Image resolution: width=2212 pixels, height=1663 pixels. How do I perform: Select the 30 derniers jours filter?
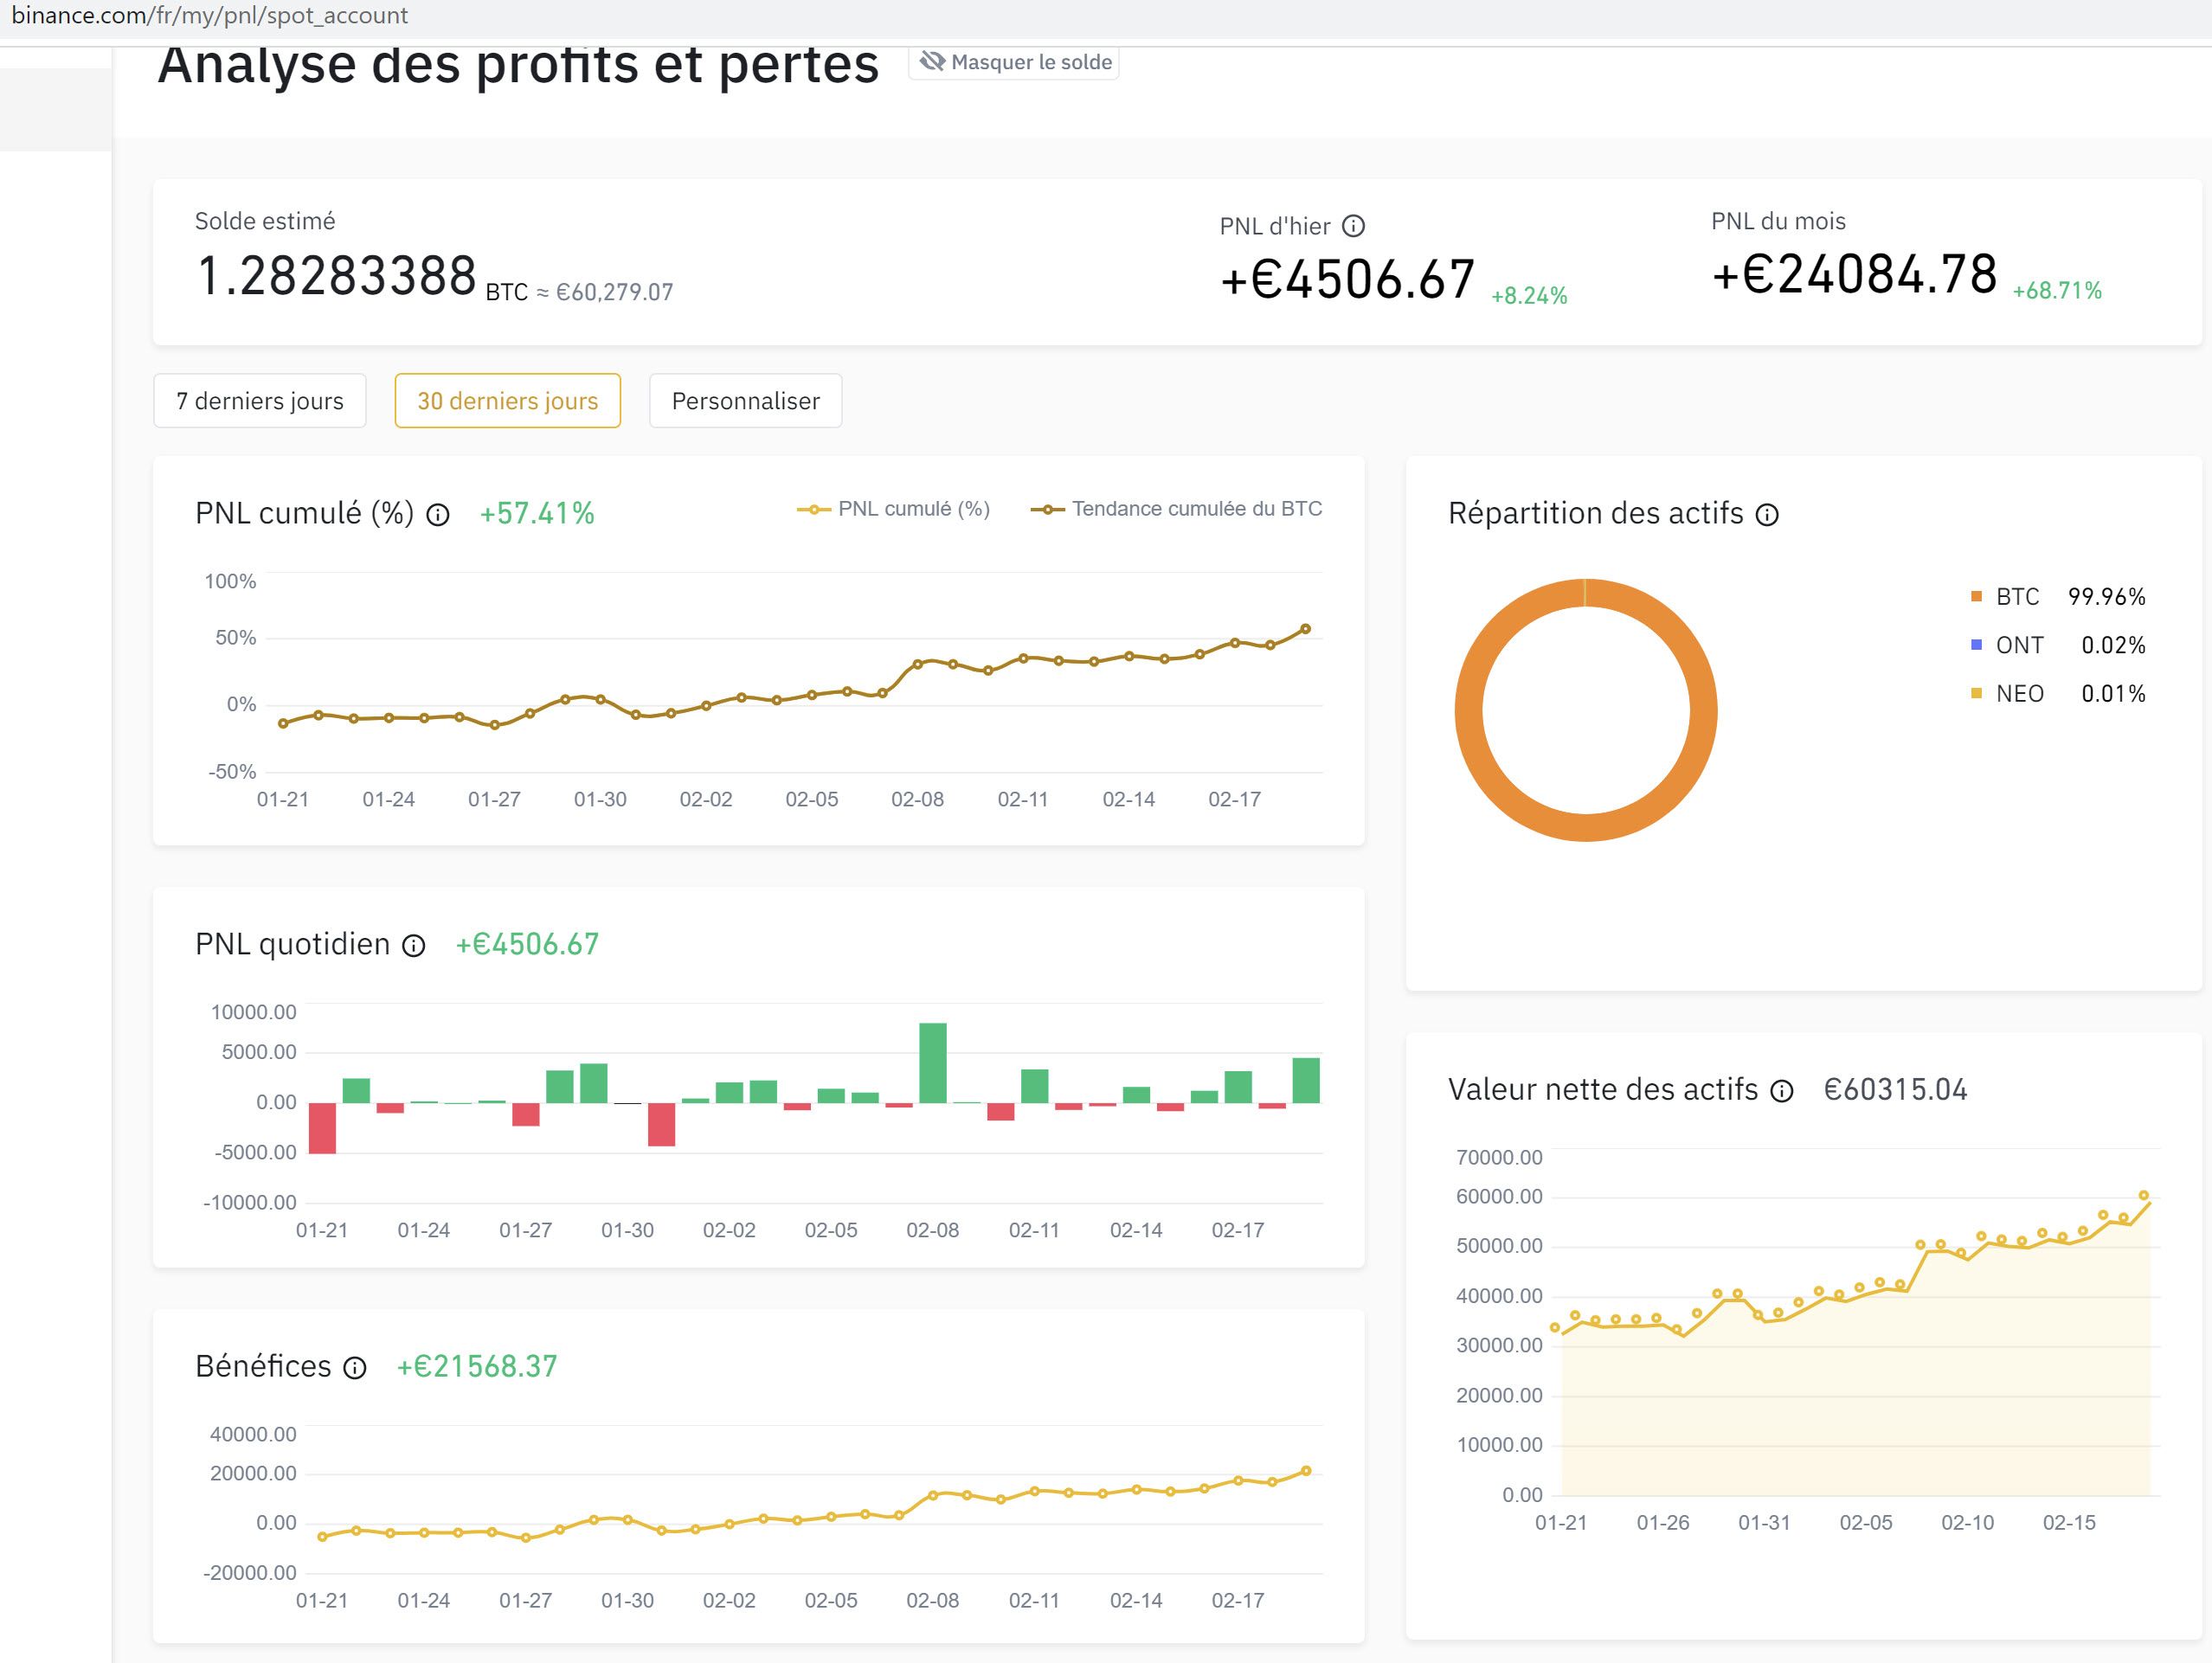click(508, 401)
